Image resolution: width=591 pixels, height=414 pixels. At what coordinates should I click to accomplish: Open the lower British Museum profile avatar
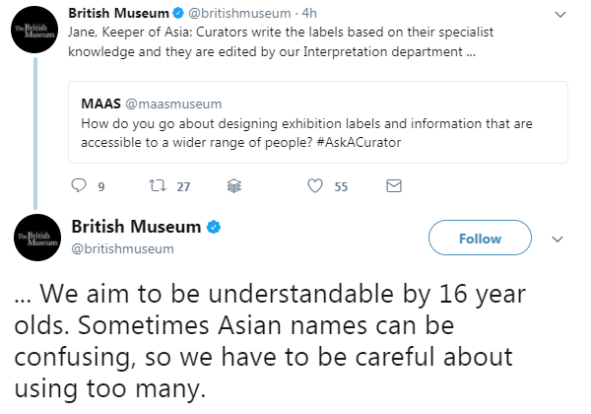pos(37,238)
